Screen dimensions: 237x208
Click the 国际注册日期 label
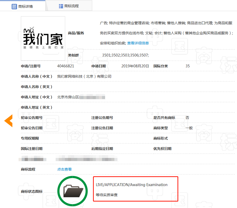(x=32, y=149)
